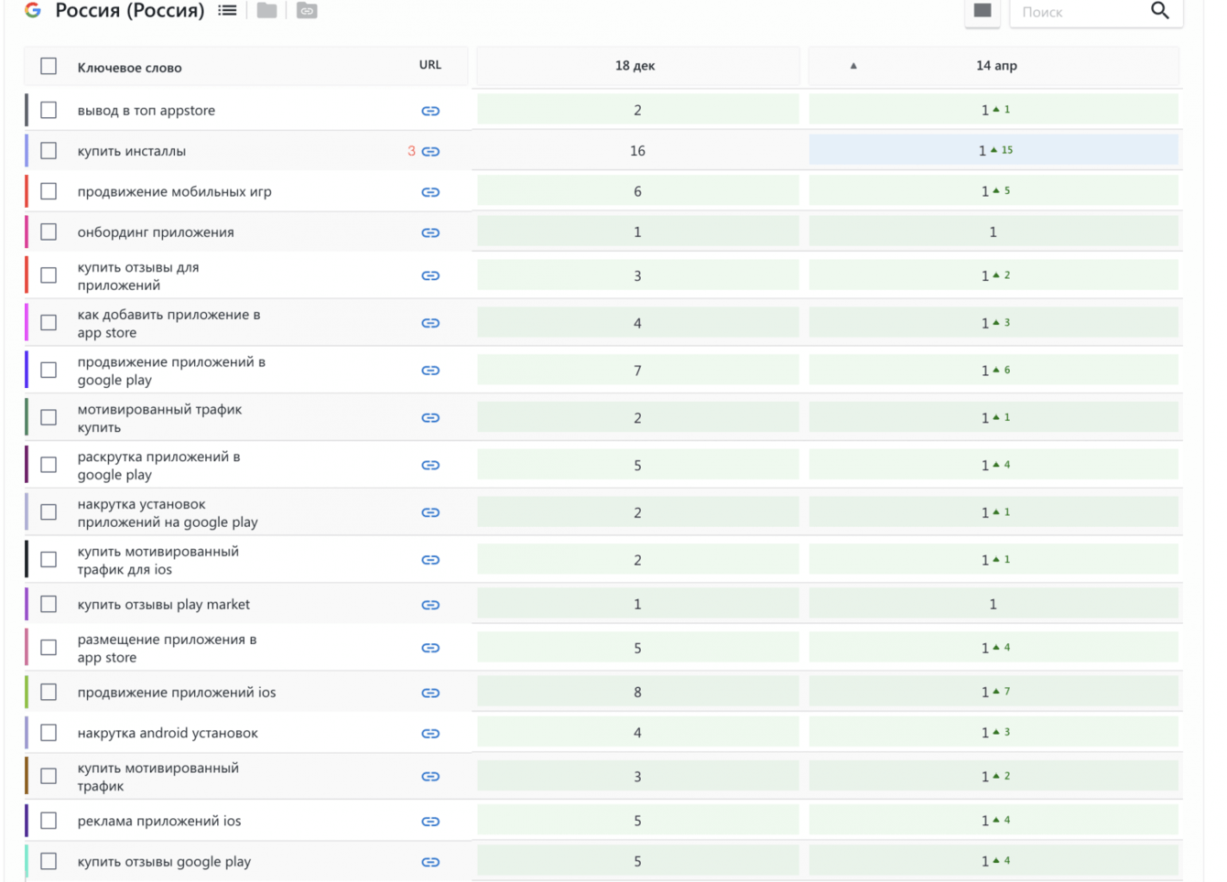This screenshot has height=882, width=1227.
Task: Open URL link for реклама приложений ios
Action: point(430,822)
